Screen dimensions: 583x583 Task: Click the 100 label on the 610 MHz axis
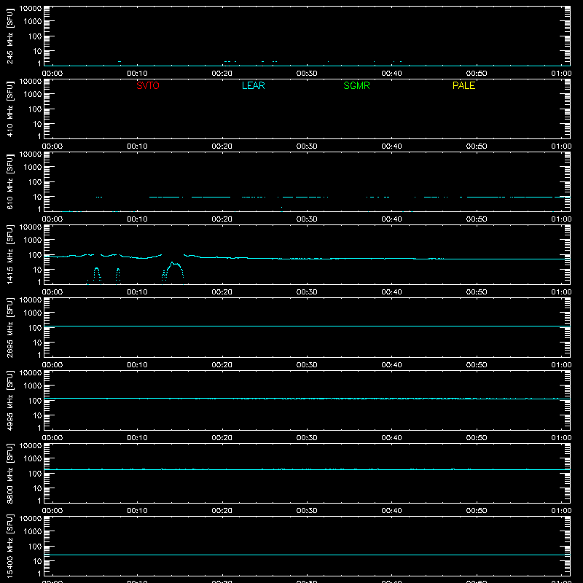pyautogui.click(x=35, y=182)
